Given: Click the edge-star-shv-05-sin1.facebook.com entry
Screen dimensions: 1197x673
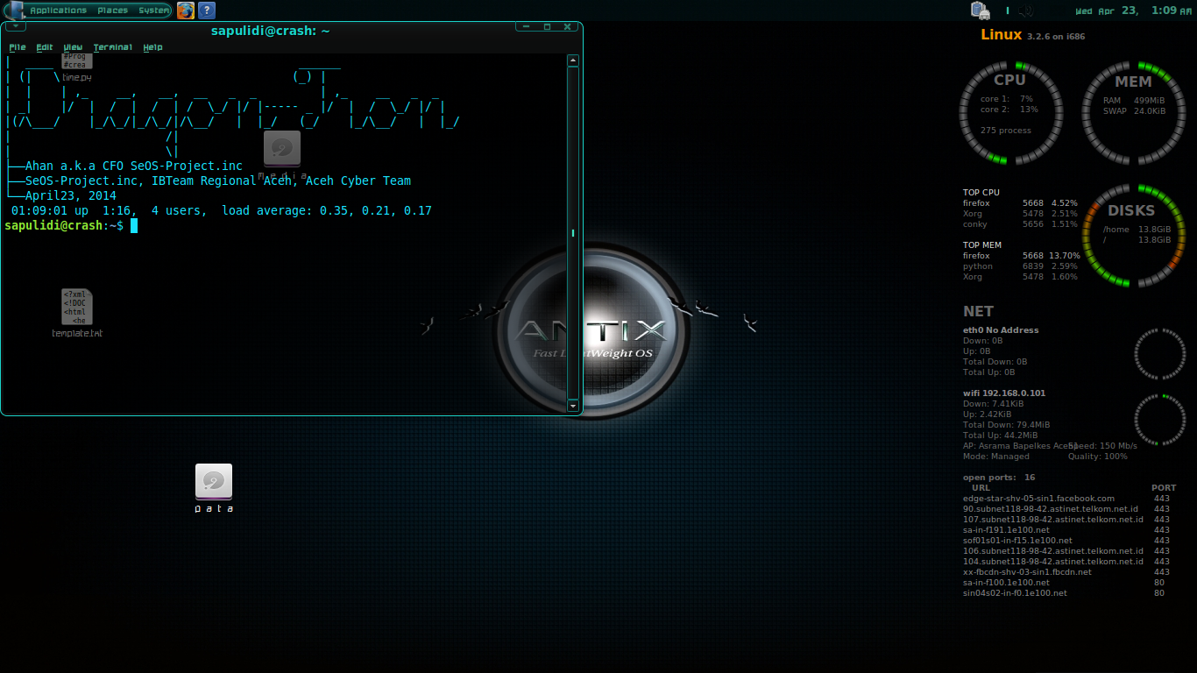Looking at the screenshot, I should pos(1038,499).
